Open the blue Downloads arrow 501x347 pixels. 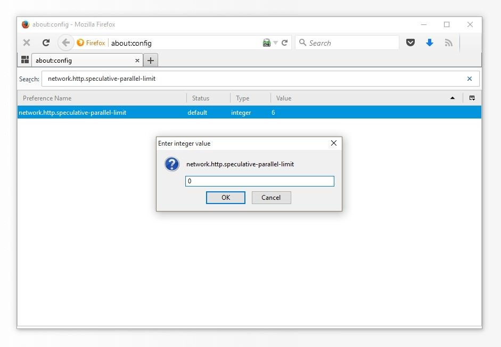pos(430,43)
